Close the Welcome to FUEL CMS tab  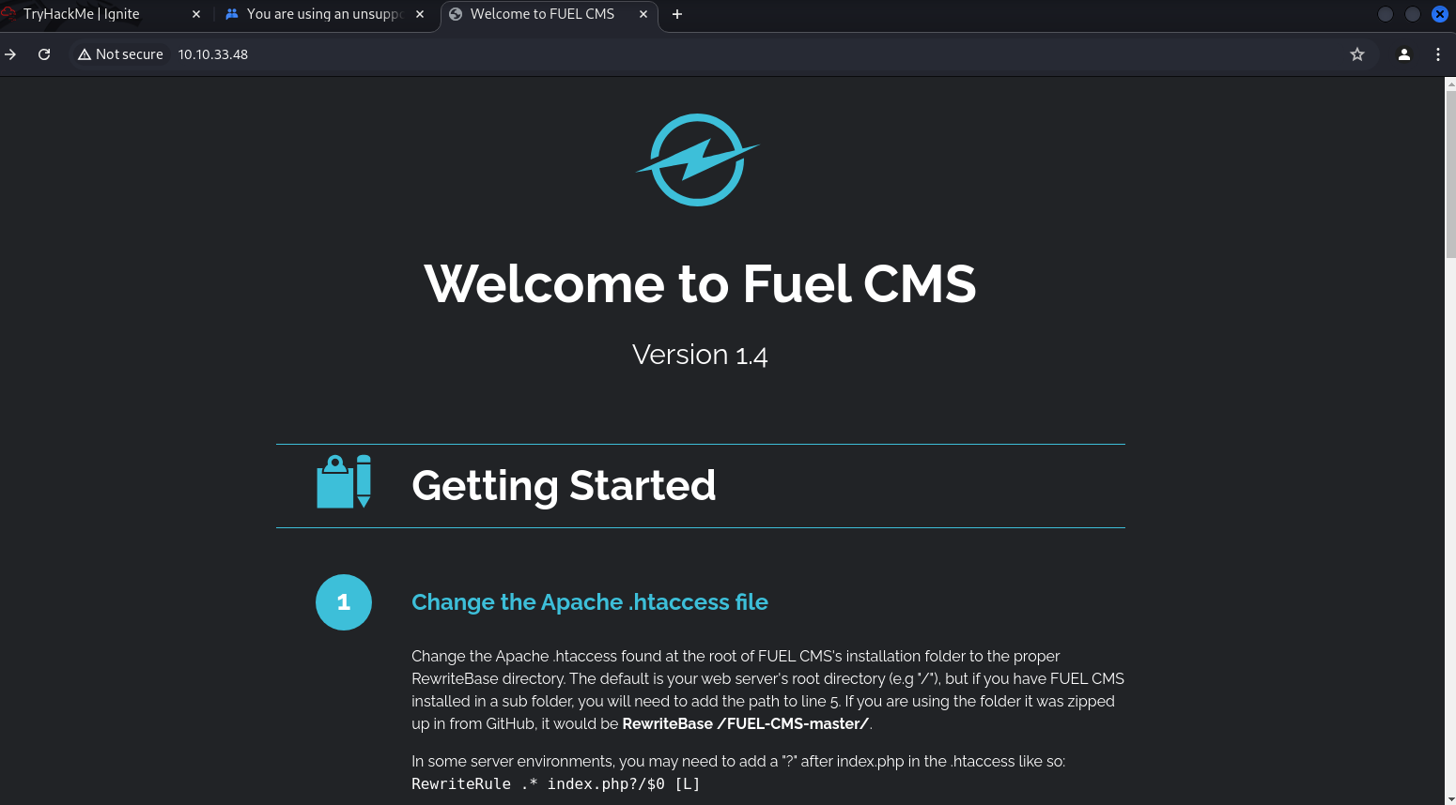click(x=643, y=14)
